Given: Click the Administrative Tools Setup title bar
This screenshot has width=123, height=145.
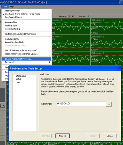Looking at the screenshot, I should (x=65, y=68).
